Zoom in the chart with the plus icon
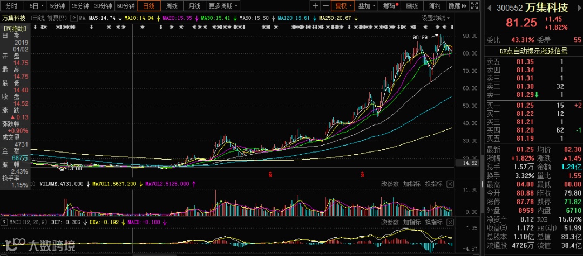 (x=315, y=5)
